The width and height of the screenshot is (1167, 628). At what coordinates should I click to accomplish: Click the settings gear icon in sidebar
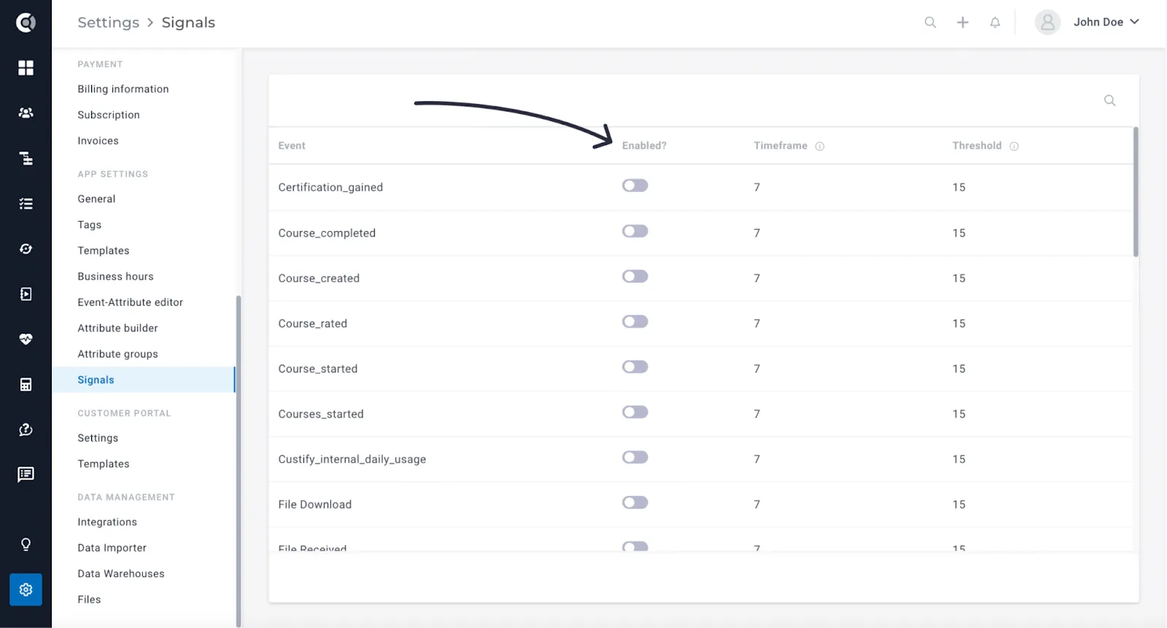click(26, 589)
